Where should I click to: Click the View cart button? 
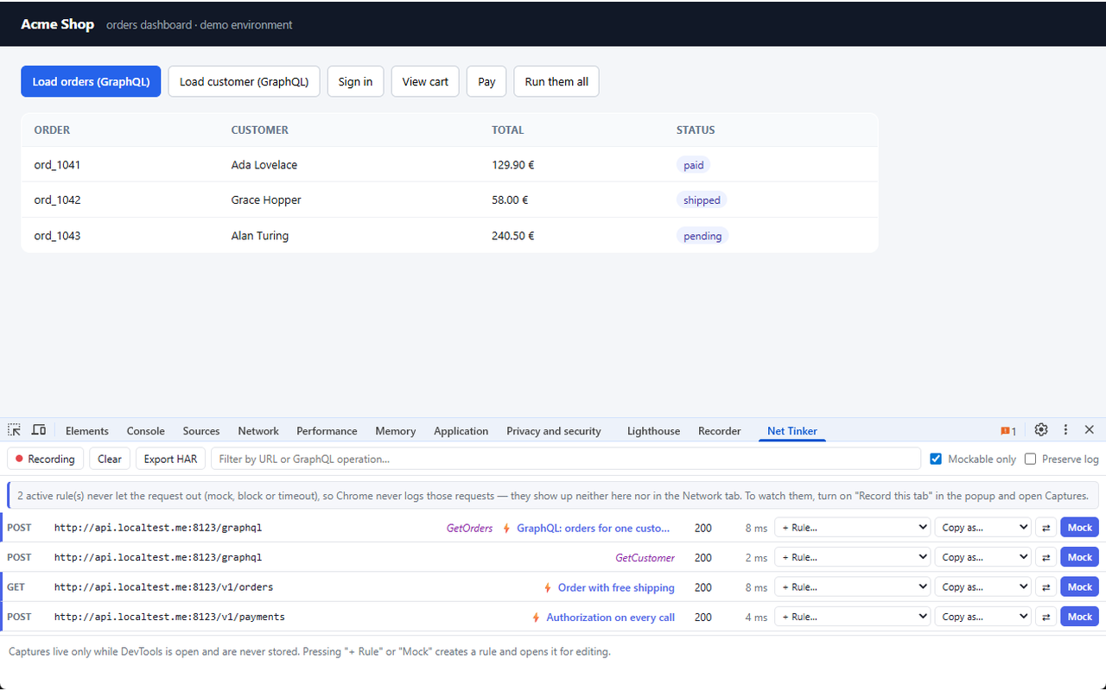coord(425,81)
